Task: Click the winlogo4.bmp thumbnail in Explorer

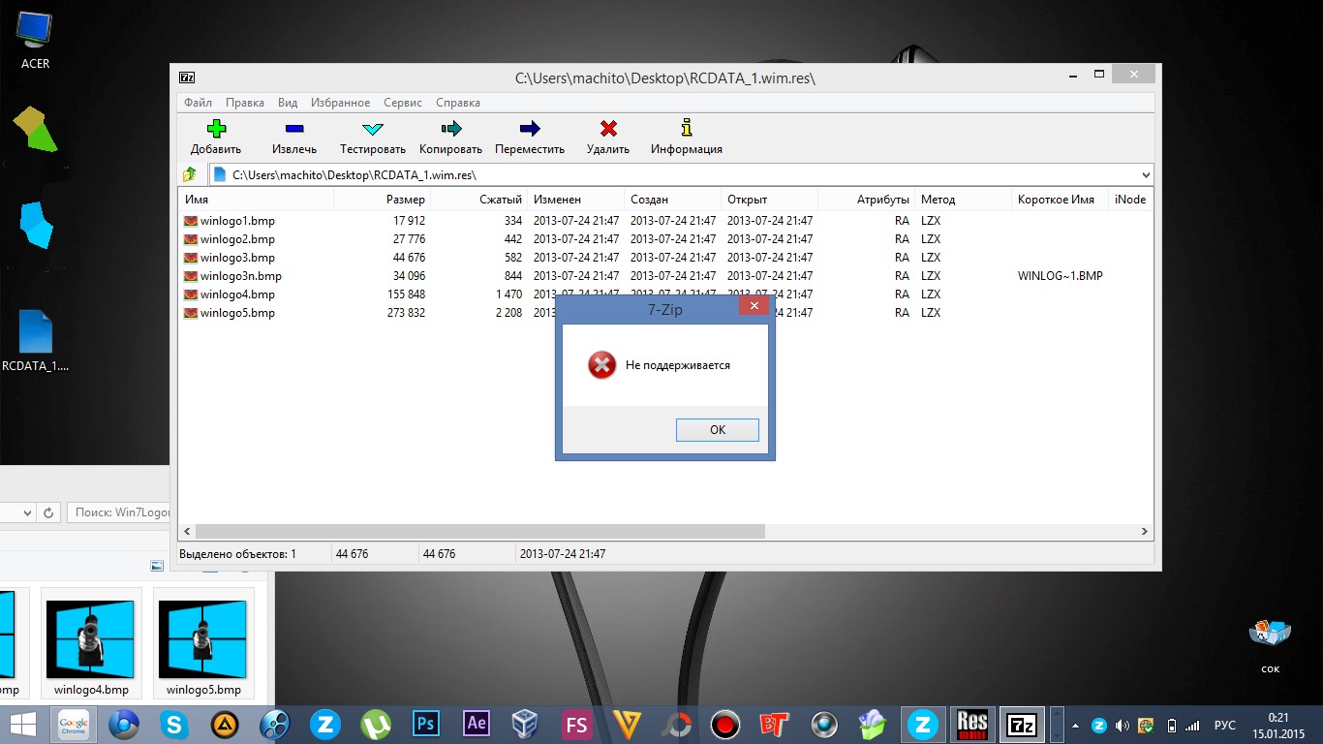Action: tap(91, 642)
